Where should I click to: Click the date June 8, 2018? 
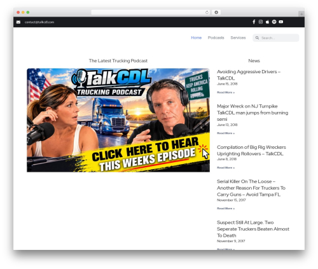226,159
